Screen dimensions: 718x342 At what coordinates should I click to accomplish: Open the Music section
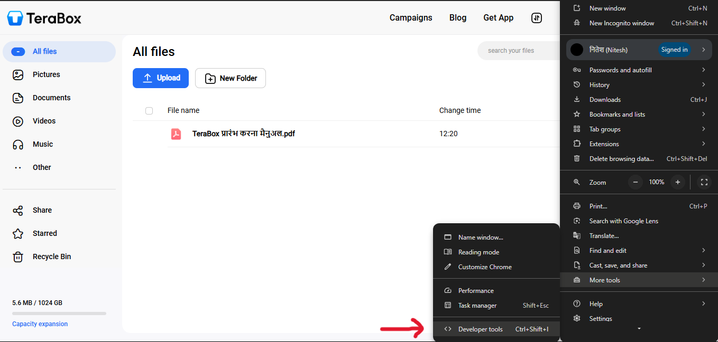coord(42,144)
